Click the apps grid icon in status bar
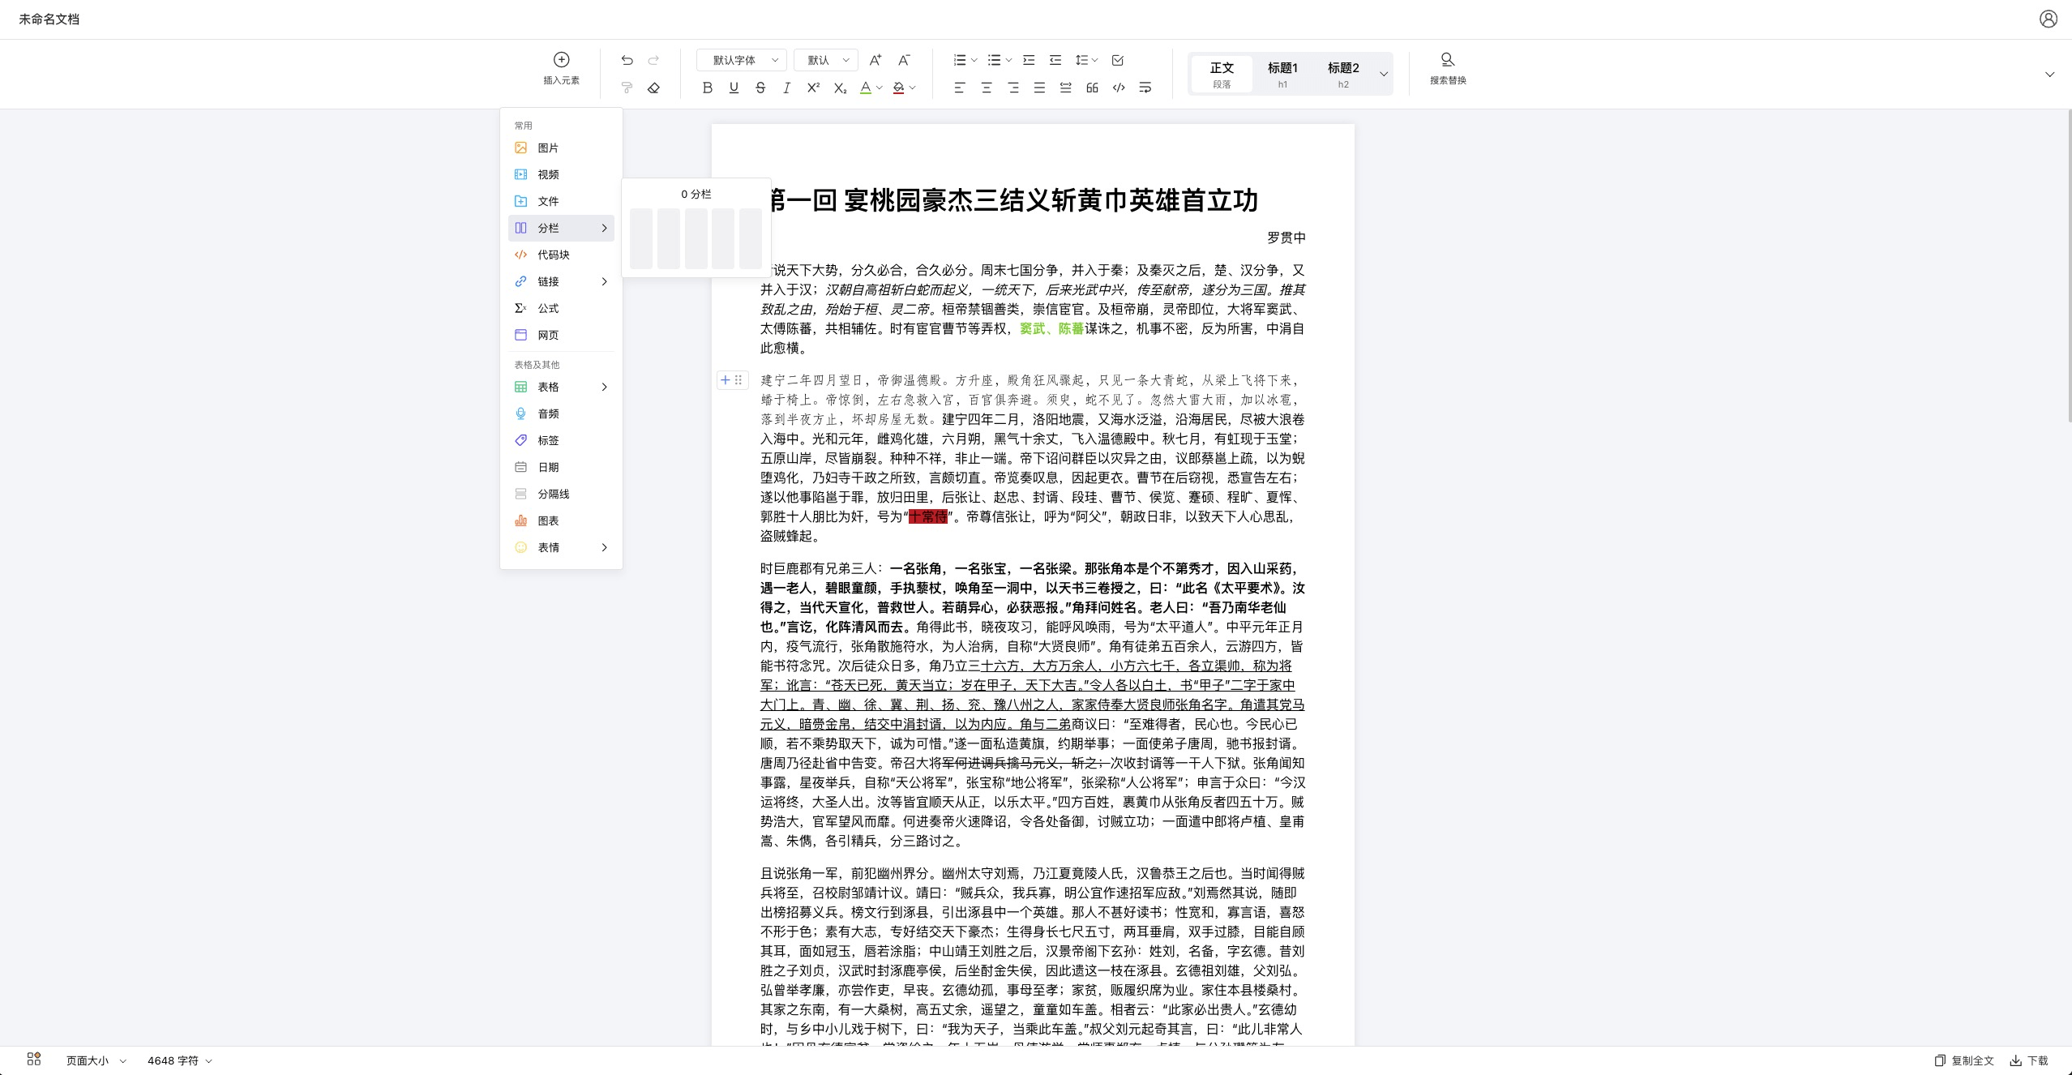 pyautogui.click(x=34, y=1059)
